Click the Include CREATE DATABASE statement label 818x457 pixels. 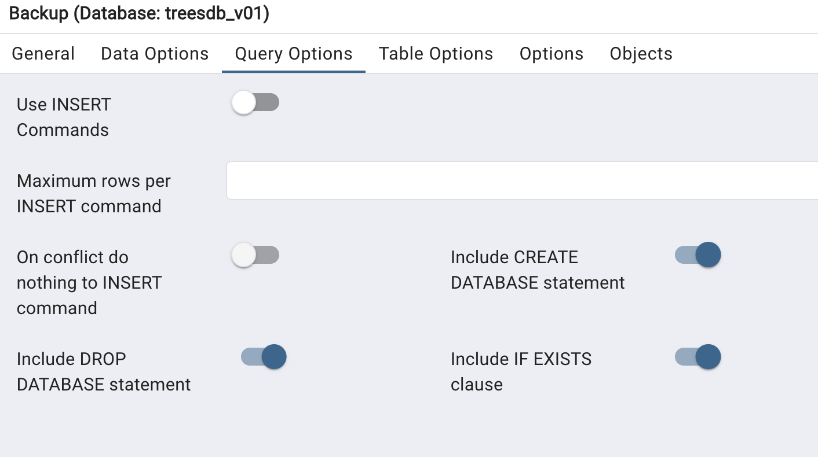537,270
